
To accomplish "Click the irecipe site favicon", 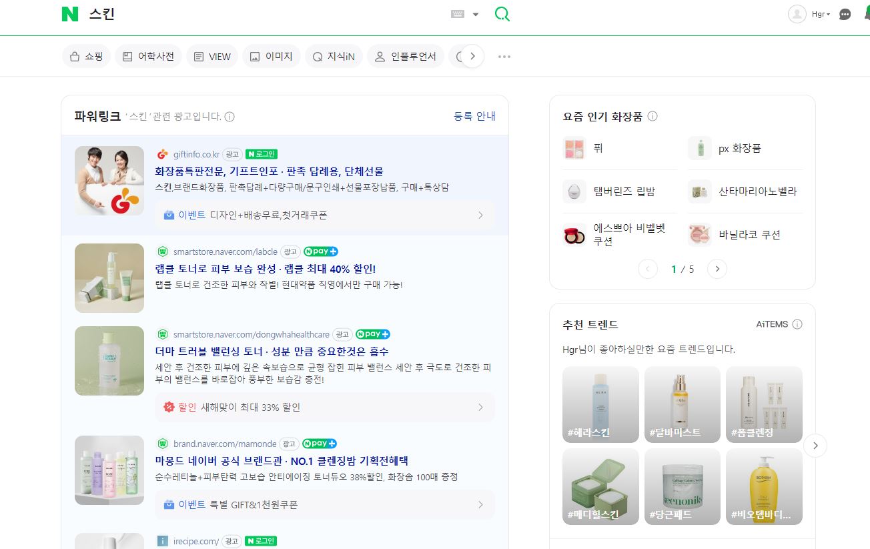I will [162, 541].
